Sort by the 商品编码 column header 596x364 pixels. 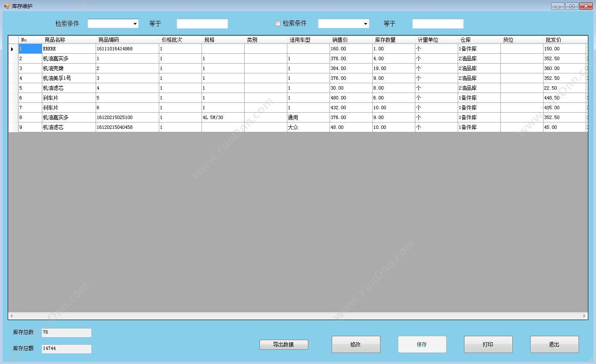(128, 40)
